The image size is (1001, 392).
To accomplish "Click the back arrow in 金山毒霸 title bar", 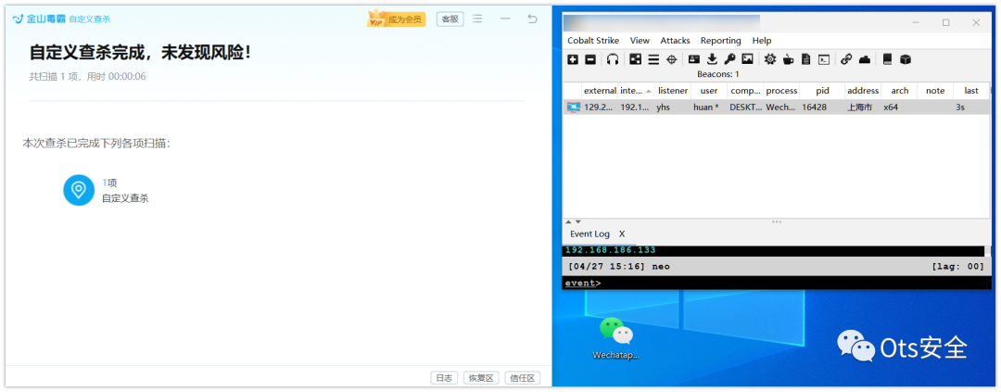I will [x=532, y=19].
